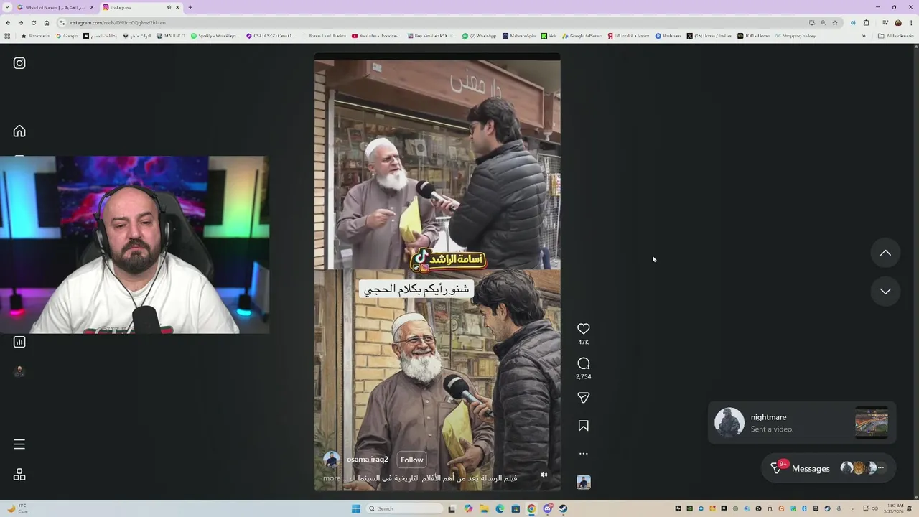
Task: Open Shopping history bookmark
Action: [x=795, y=36]
